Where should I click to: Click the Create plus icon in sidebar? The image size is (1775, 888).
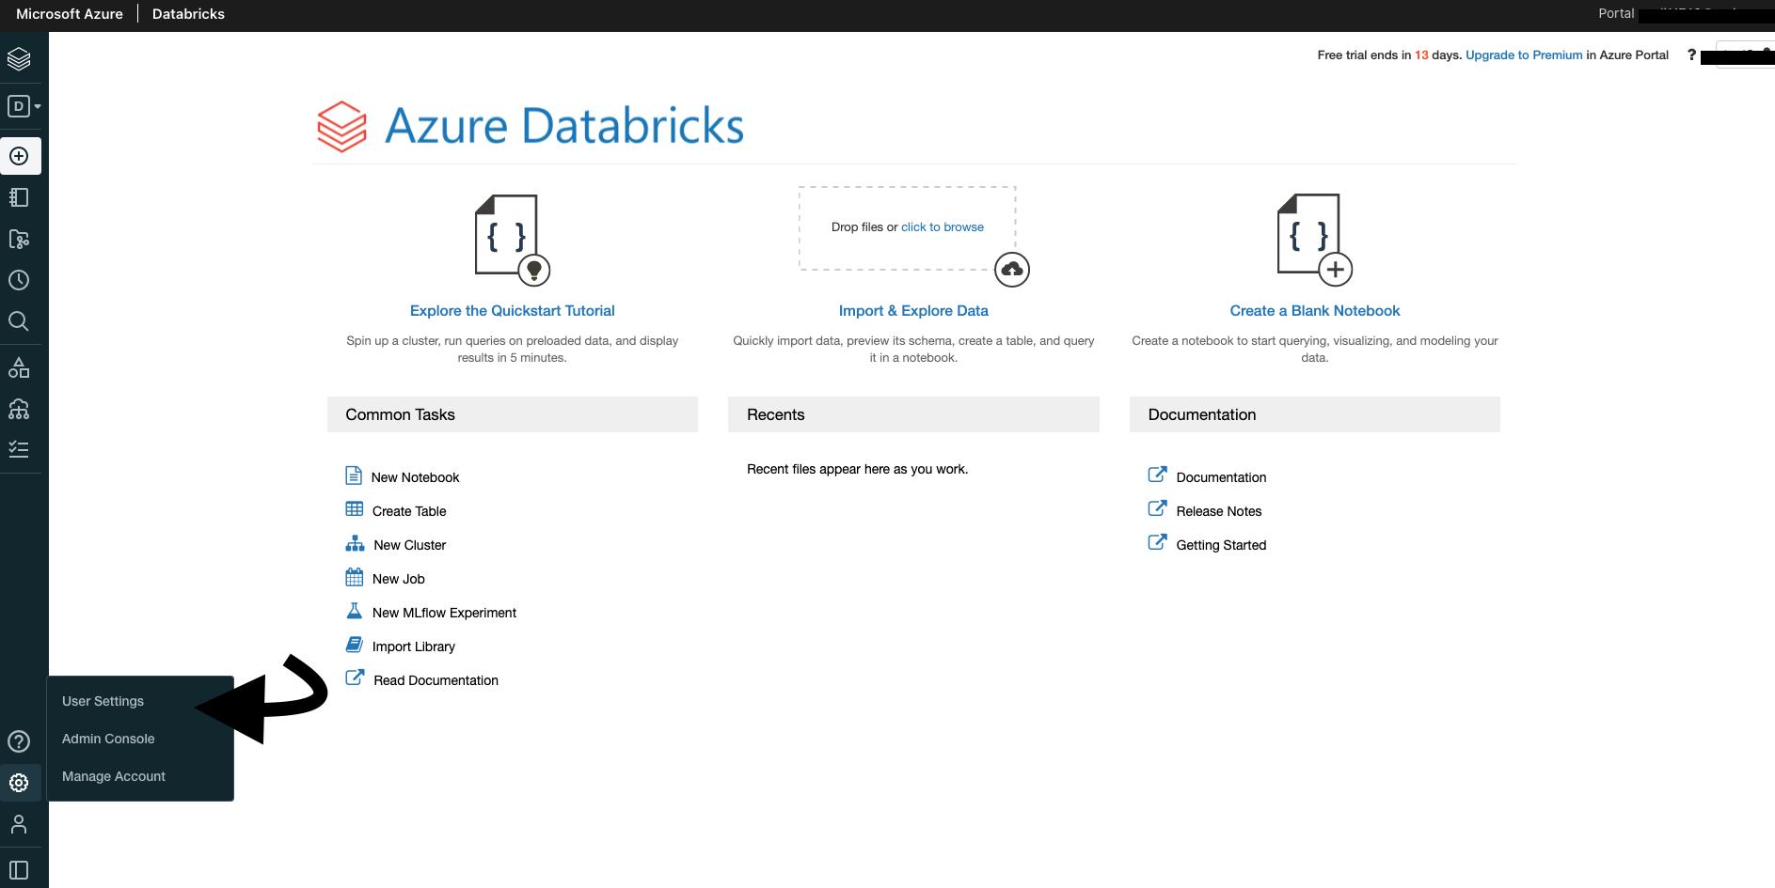[19, 156]
